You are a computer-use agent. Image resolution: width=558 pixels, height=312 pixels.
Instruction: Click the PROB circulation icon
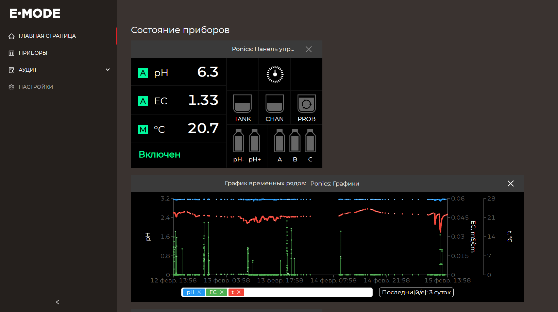(x=306, y=104)
